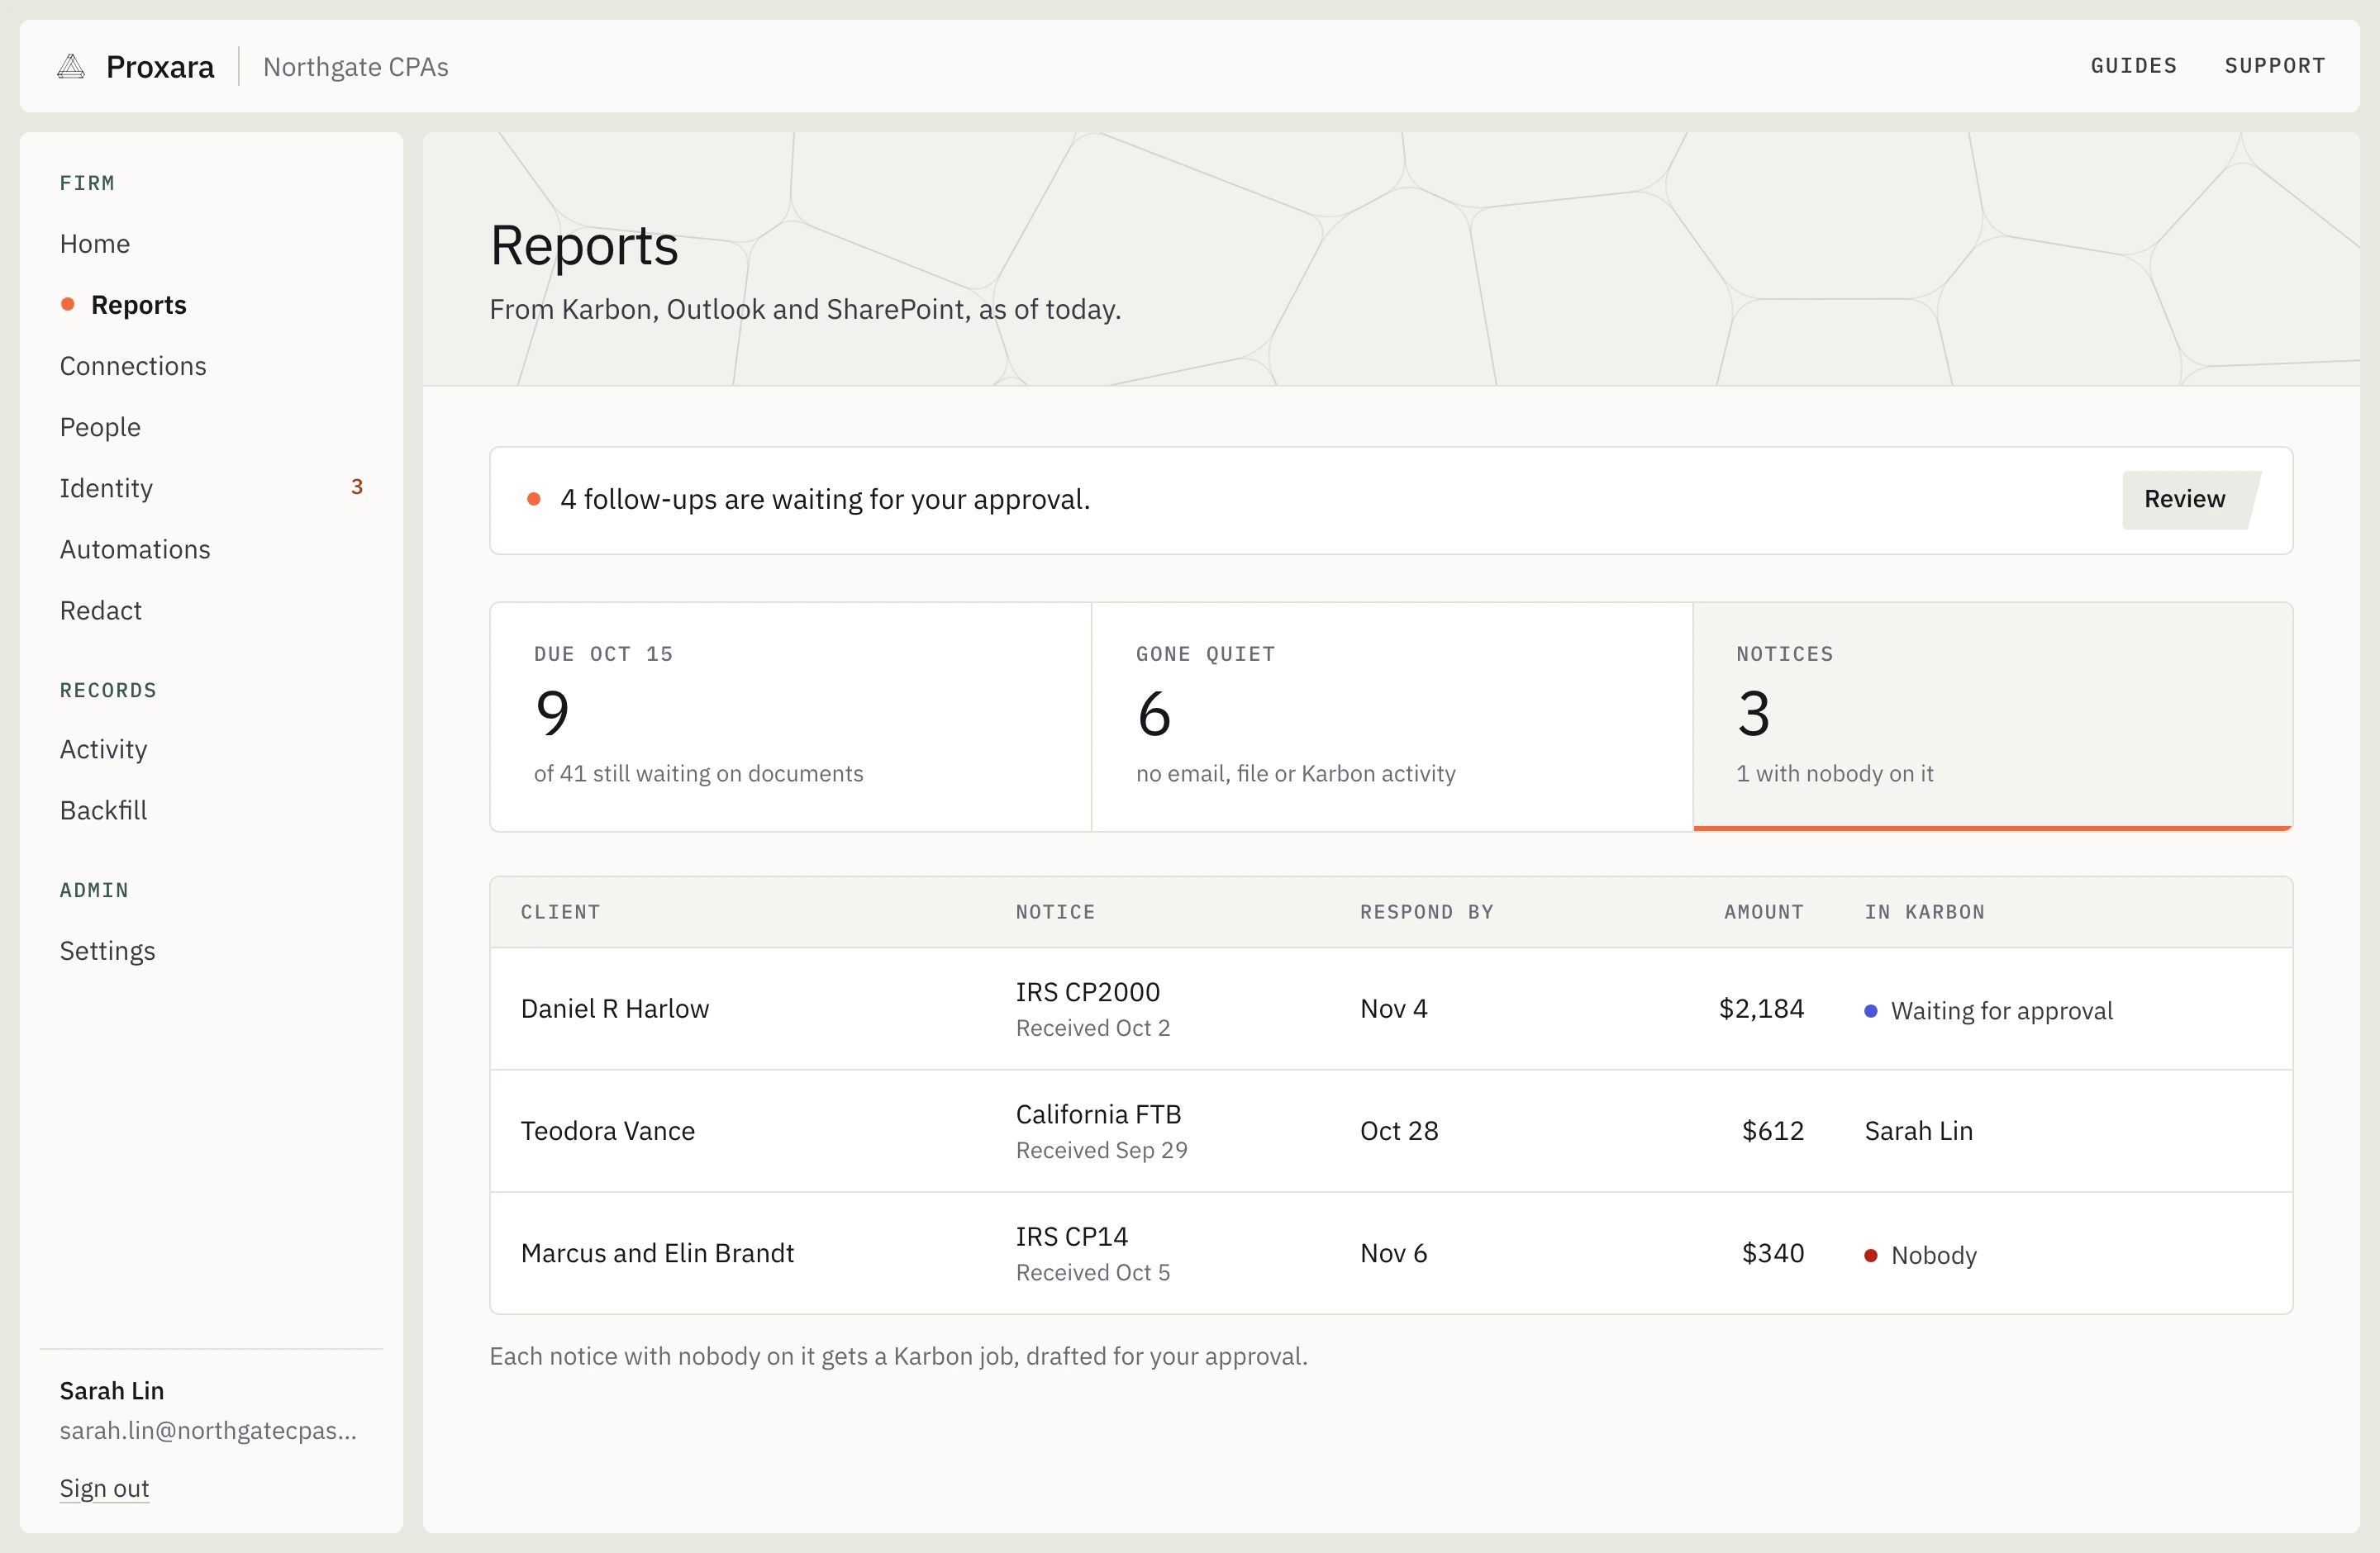Click the Sarah Lin profile name in sidebar
This screenshot has height=1553, width=2380.
(x=112, y=1390)
